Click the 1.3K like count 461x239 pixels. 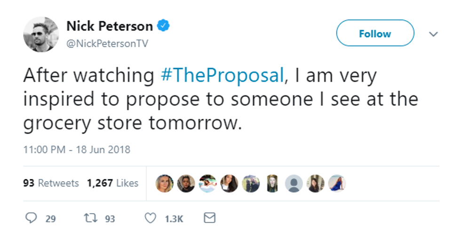click(x=174, y=219)
